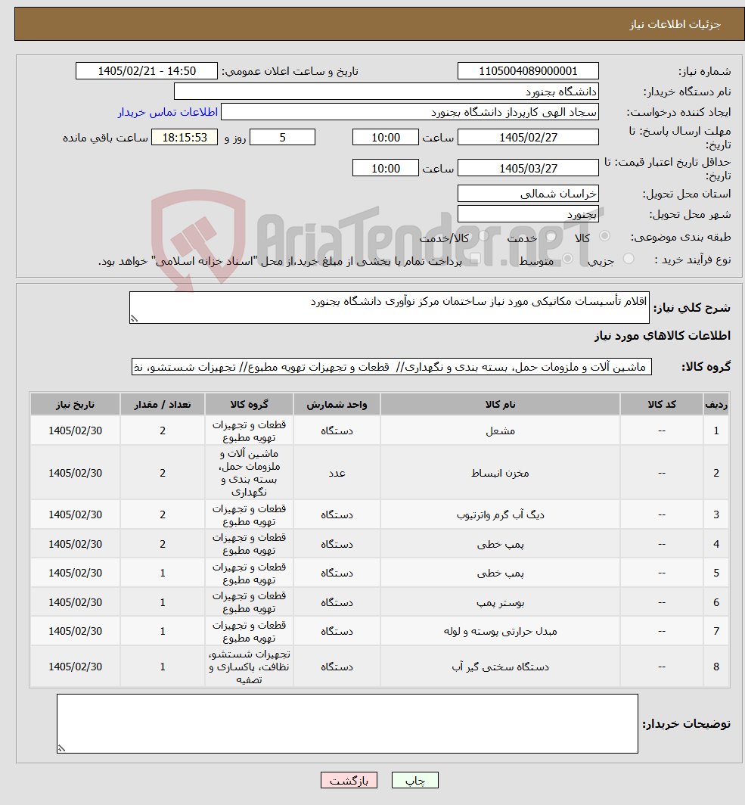Click the بازگشت (back) button
The image size is (745, 805).
(x=349, y=780)
